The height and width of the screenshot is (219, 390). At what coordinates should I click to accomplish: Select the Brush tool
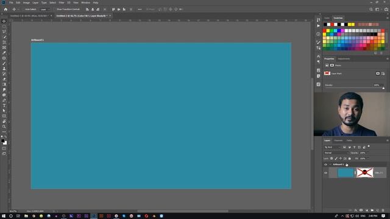point(4,63)
